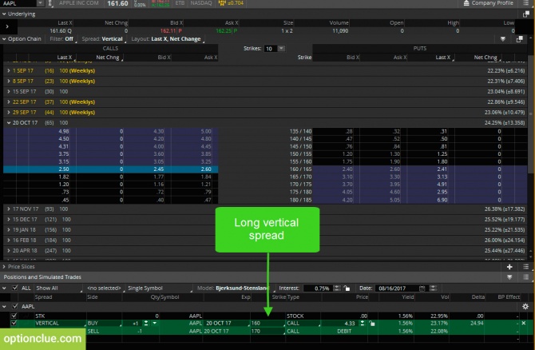The height and width of the screenshot is (350, 535).
Task: Change the Bjerksund-Stensland model dropdown
Action: (x=236, y=288)
